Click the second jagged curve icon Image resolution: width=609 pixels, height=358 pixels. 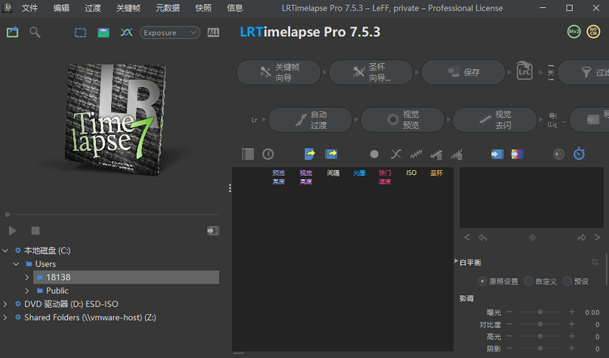436,154
